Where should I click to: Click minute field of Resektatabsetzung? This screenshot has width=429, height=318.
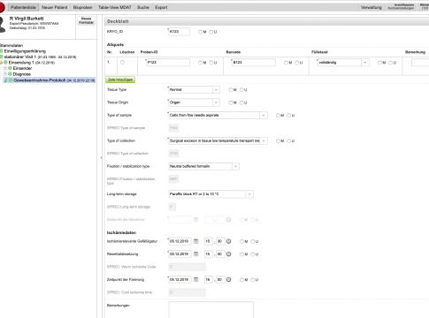click(220, 254)
